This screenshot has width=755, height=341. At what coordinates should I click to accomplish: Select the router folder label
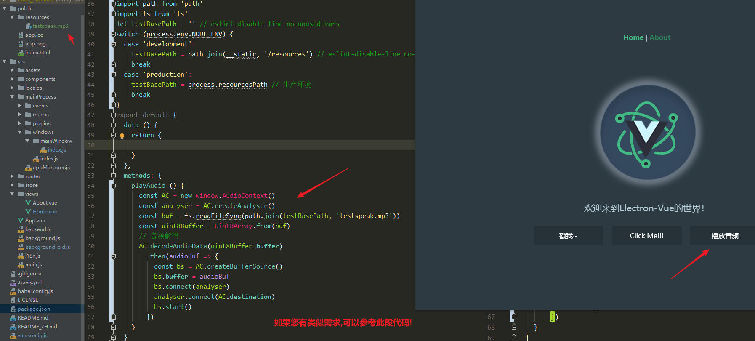(33, 176)
